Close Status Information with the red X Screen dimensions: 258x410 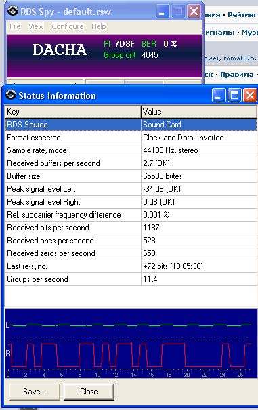[x=250, y=95]
